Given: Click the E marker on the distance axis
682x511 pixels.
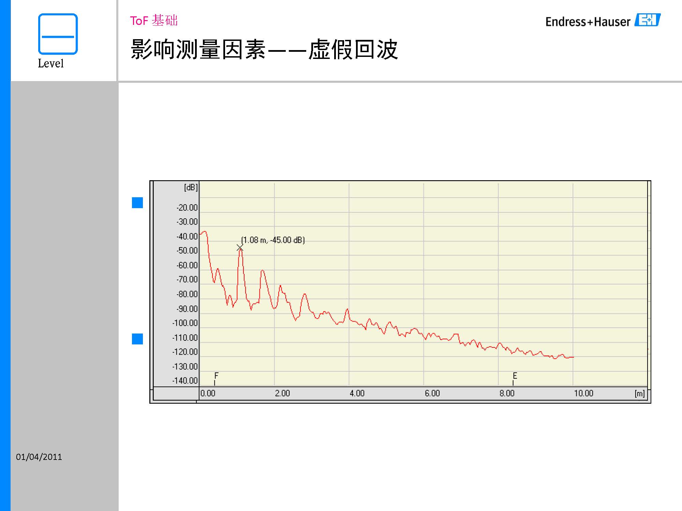Looking at the screenshot, I should click(x=515, y=377).
